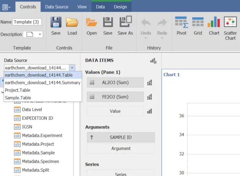
Task: Click the template Name input field
Action: 27,22
